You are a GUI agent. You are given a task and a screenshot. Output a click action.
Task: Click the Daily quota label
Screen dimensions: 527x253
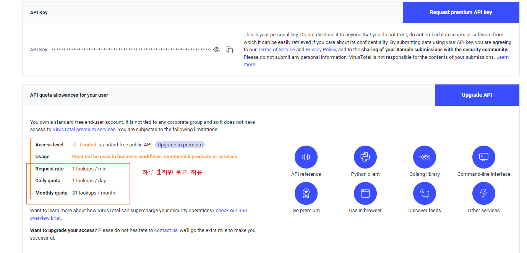48,181
